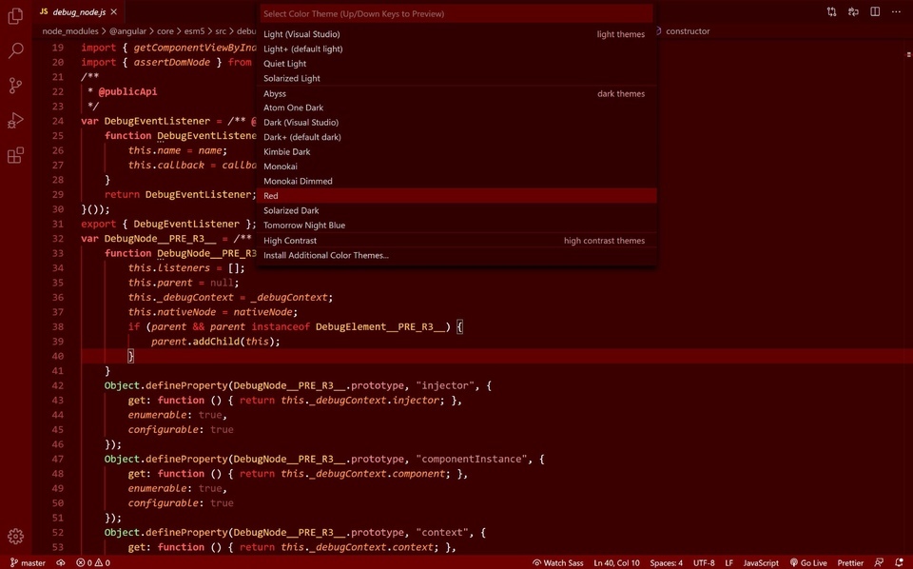Open the Explorer view in activity bar
Image resolution: width=913 pixels, height=569 pixels.
(15, 16)
